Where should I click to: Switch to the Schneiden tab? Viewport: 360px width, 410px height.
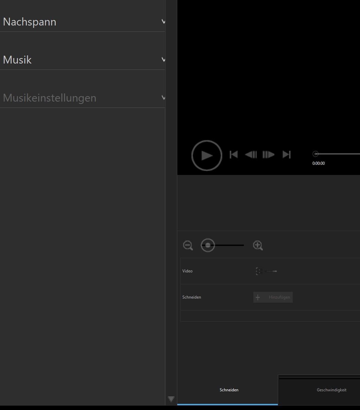coord(229,390)
